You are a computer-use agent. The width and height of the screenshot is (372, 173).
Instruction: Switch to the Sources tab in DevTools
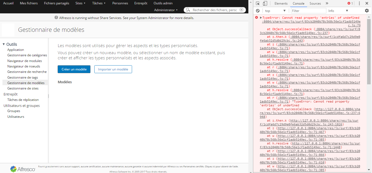pos(315,3)
